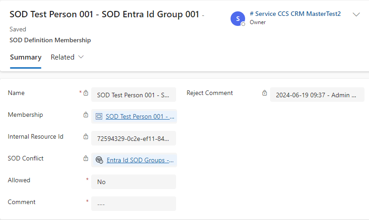Open the Entra Id SOD Groups link

(x=140, y=160)
